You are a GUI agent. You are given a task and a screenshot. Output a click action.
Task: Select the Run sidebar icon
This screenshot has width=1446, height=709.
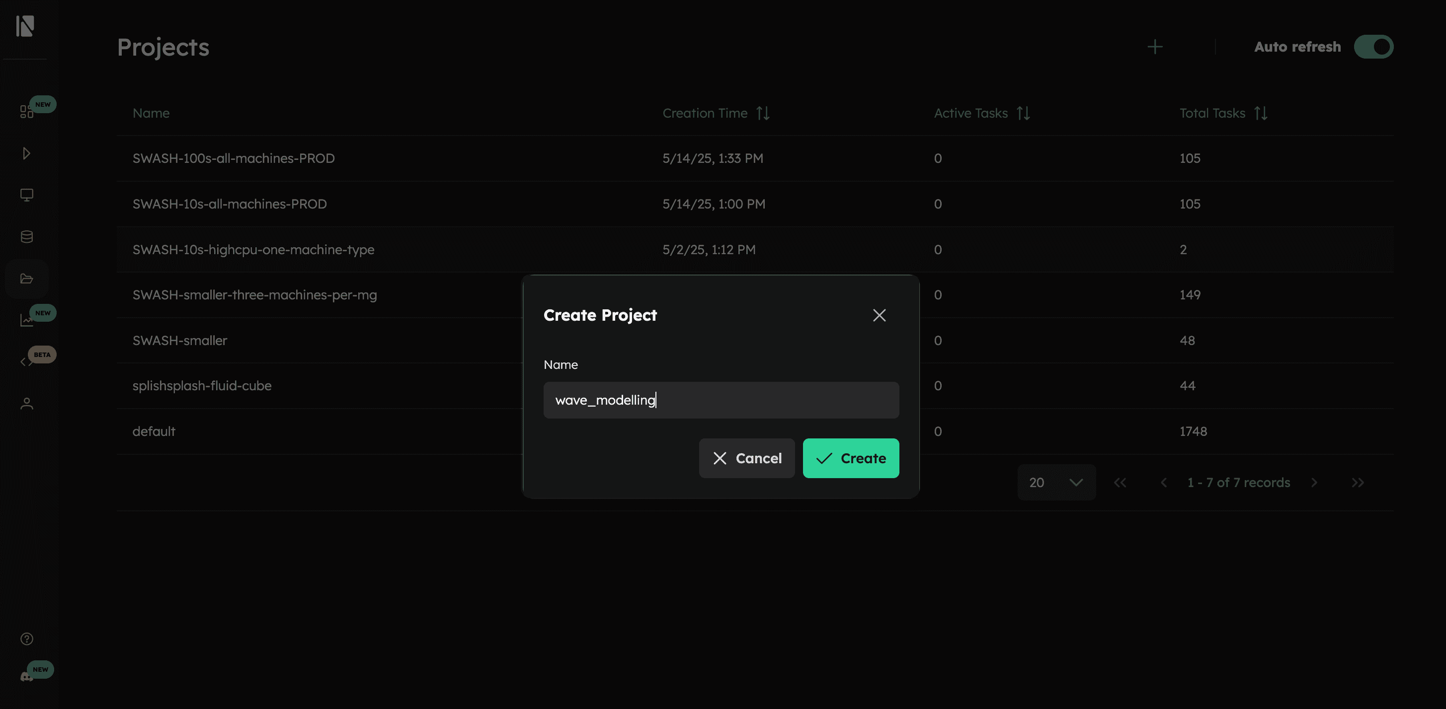26,152
